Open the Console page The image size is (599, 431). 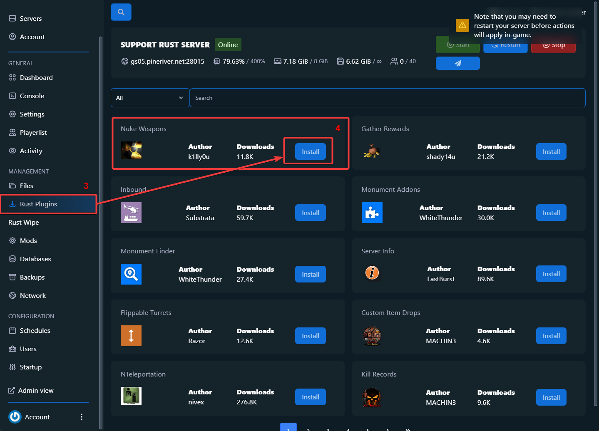pyautogui.click(x=27, y=96)
